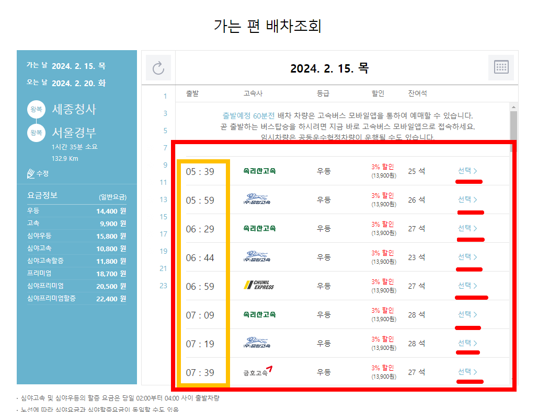Click the 출발예정 60분전 highlighted text
This screenshot has width=538, height=412.
point(248,115)
